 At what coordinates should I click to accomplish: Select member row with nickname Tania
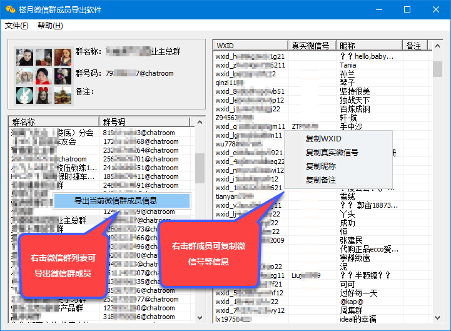point(323,65)
